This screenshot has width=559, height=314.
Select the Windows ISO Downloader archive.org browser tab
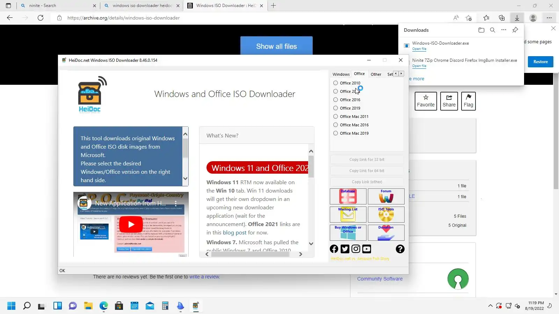click(225, 6)
